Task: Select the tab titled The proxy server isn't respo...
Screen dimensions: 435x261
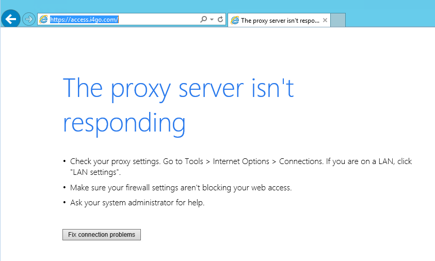Action: tap(280, 20)
